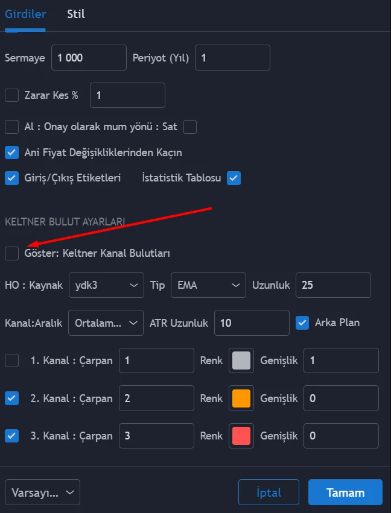
Task: Open the Kanal:Aralık dropdown
Action: coord(106,323)
